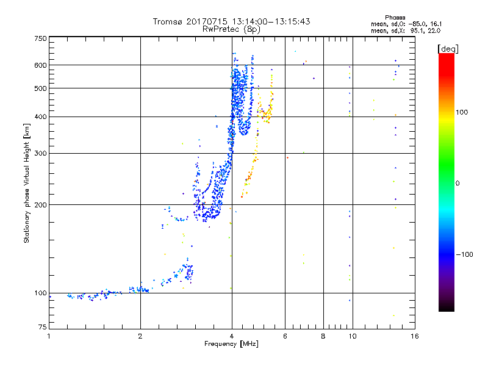Screen dimensions: 488x366
Task: Click the plot title 'Tromsø 20170715 13:14:00-13:15:43'
Action: [x=231, y=21]
